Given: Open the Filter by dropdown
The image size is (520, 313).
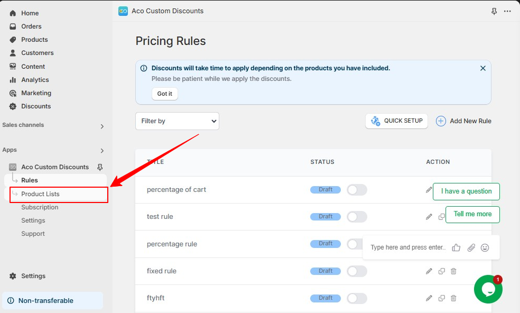Looking at the screenshot, I should 177,121.
